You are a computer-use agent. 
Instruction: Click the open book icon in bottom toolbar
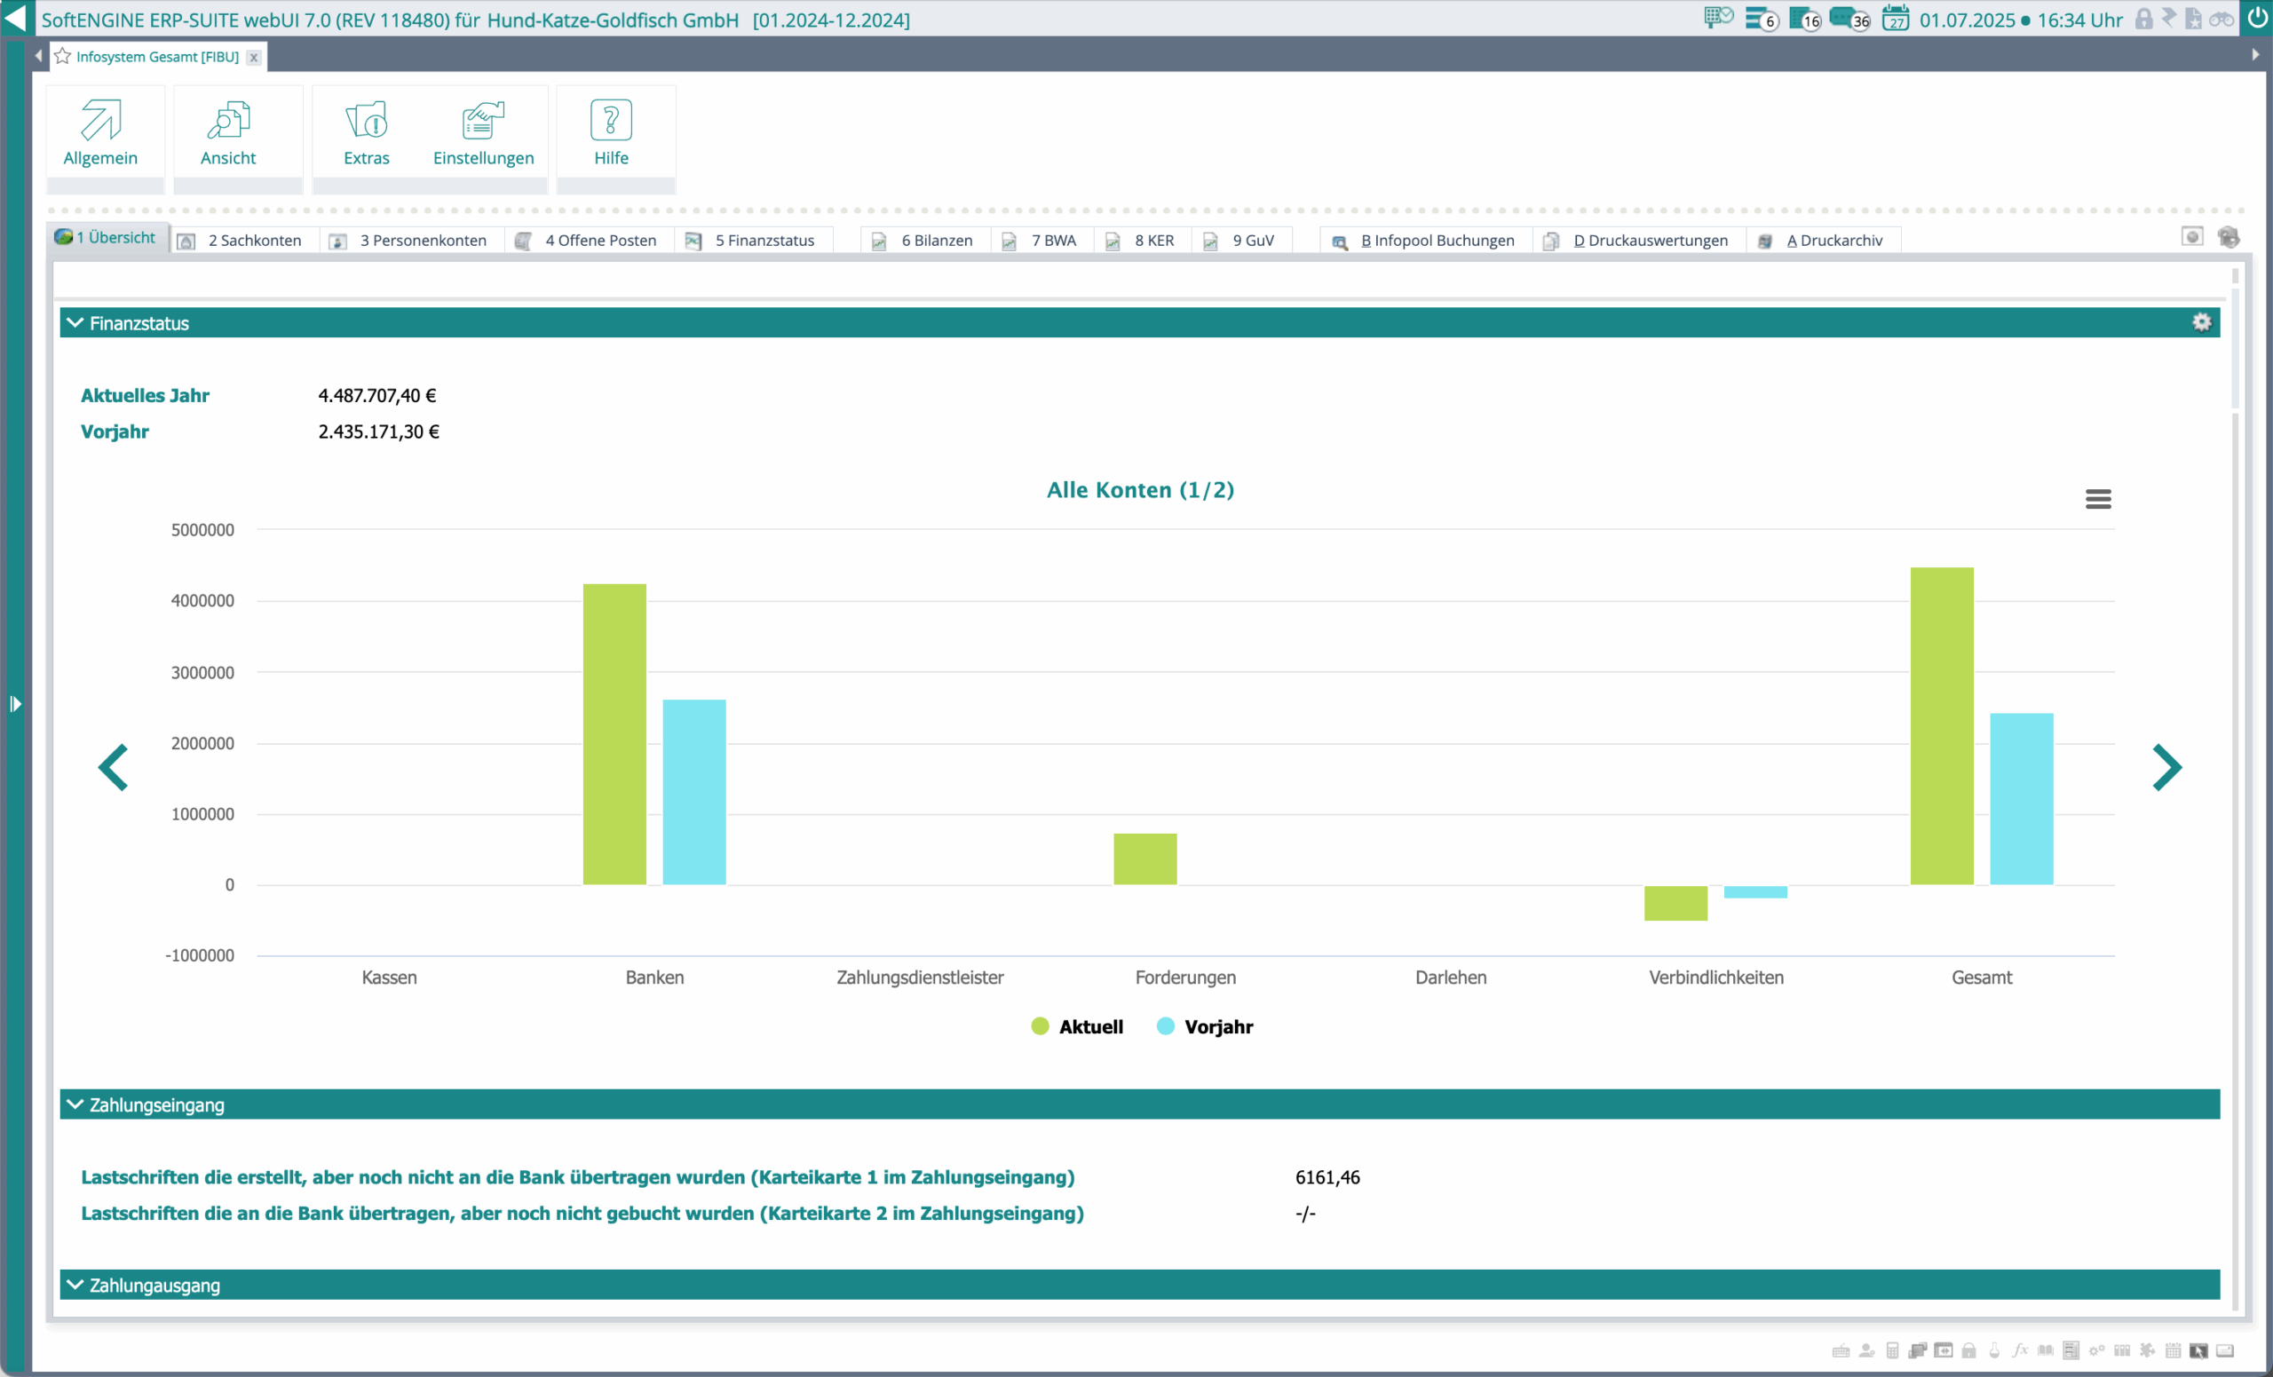(x=2045, y=1350)
